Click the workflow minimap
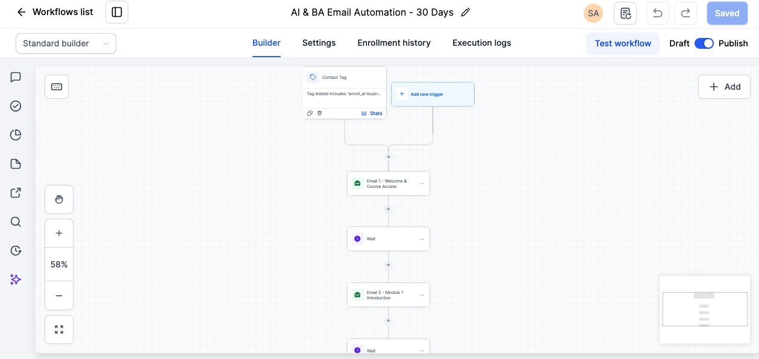Image resolution: width=759 pixels, height=359 pixels. point(705,310)
